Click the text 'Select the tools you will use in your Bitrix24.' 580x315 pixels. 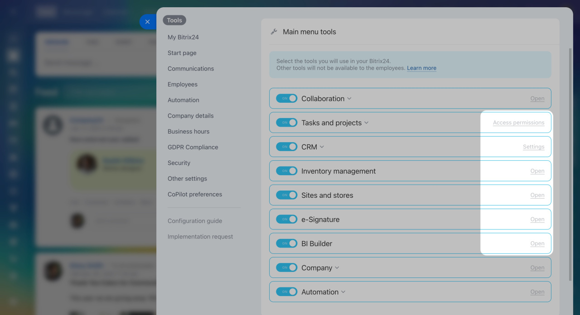(333, 61)
